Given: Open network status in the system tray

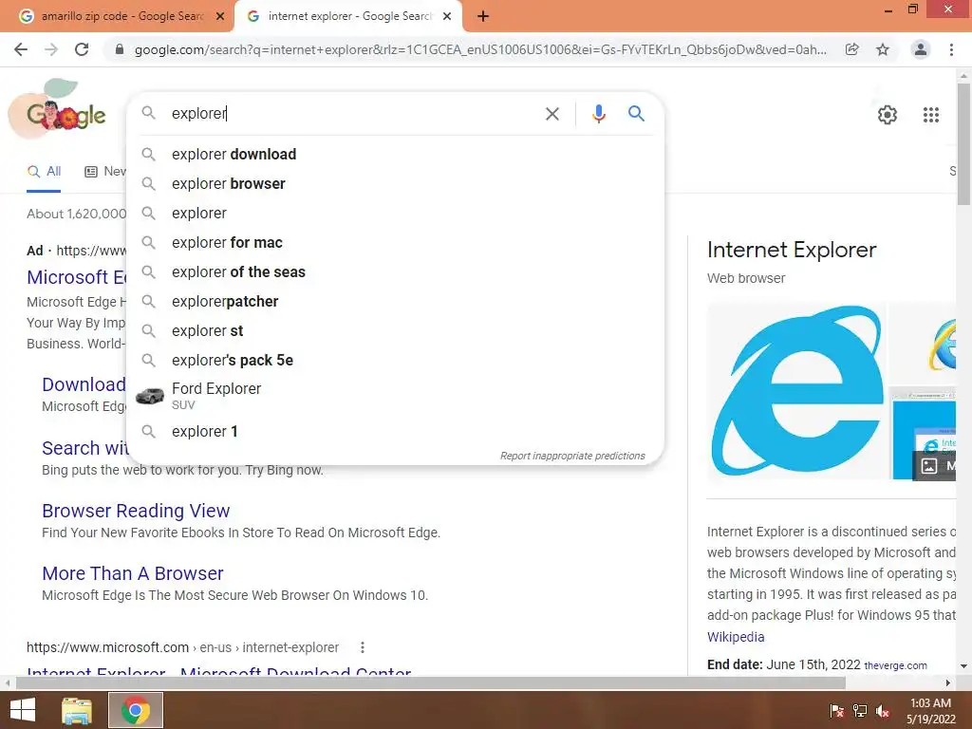Looking at the screenshot, I should pyautogui.click(x=860, y=711).
